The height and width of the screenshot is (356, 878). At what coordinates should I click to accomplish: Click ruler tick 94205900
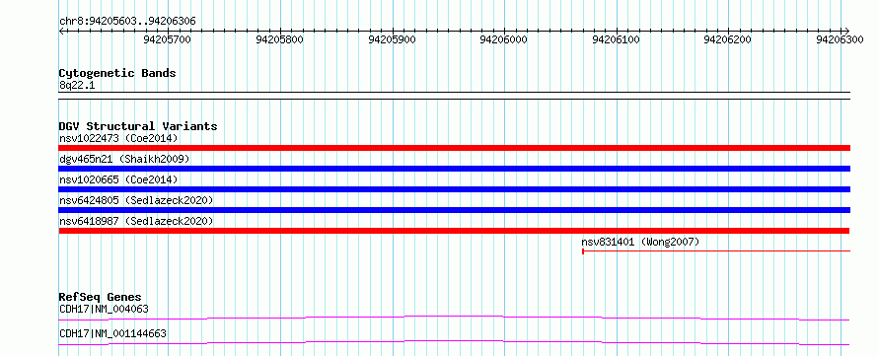pyautogui.click(x=392, y=39)
